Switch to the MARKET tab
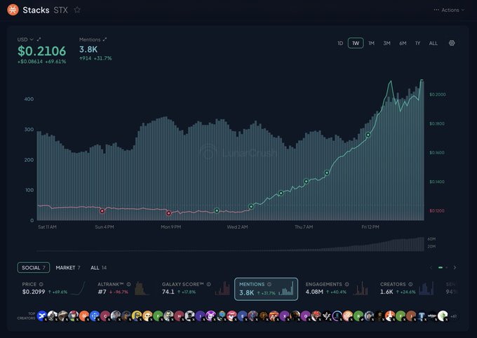 pyautogui.click(x=68, y=268)
